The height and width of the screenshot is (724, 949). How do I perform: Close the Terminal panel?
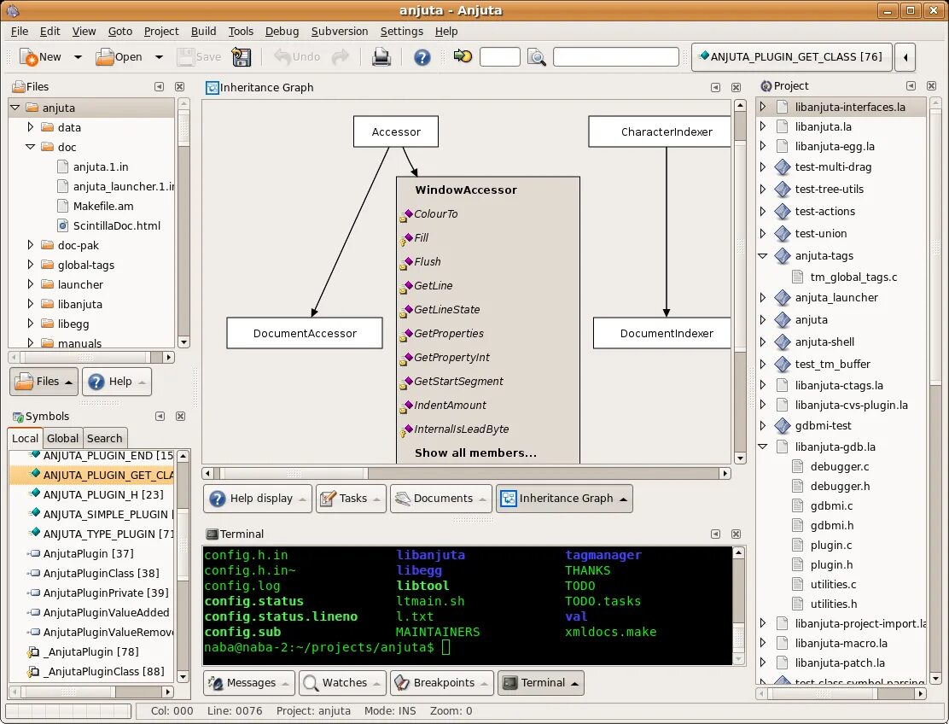(736, 534)
